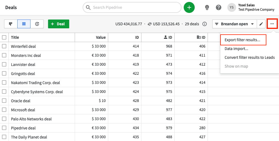
Task: Open the Palo Alto Networks deal
Action: click(x=31, y=119)
